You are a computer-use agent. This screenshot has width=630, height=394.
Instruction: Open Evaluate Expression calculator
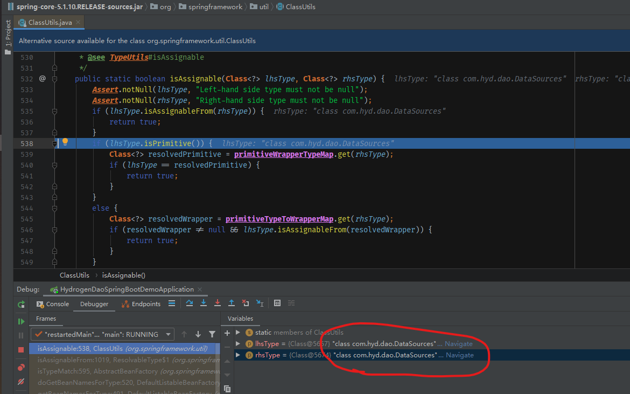277,303
